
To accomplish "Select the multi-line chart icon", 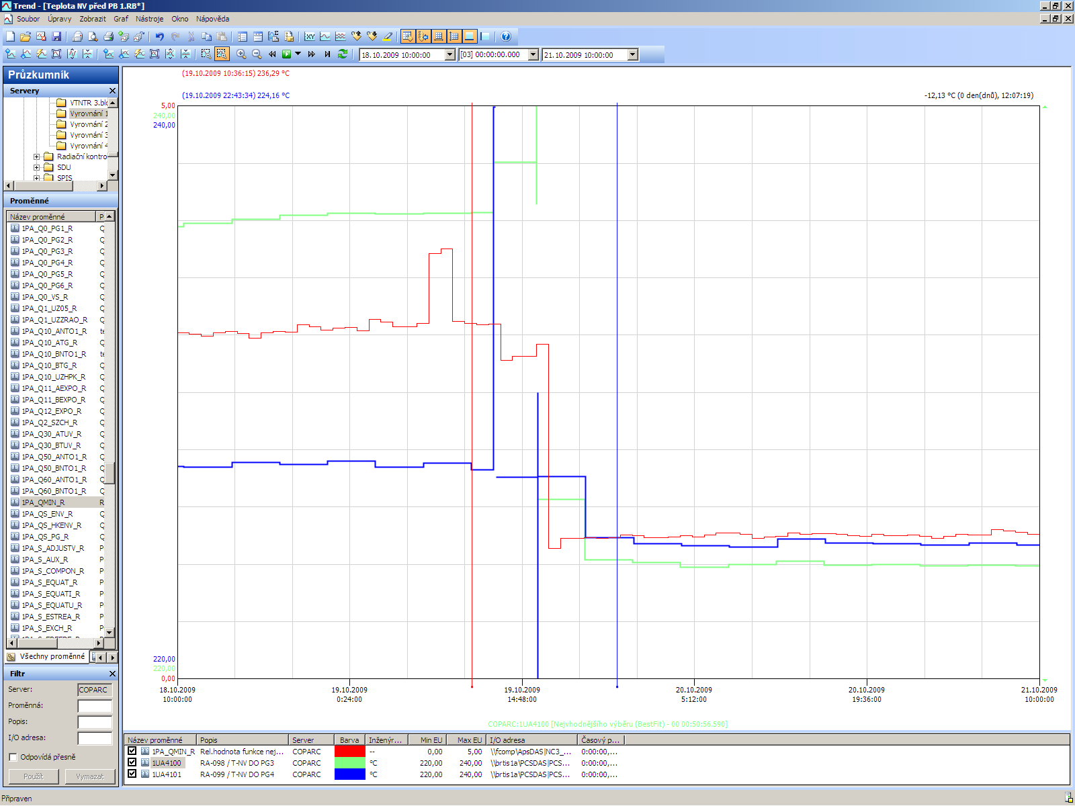I will [341, 36].
